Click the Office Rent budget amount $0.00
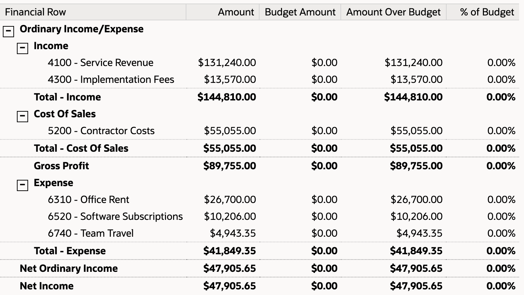This screenshot has height=295, width=524. [x=324, y=199]
